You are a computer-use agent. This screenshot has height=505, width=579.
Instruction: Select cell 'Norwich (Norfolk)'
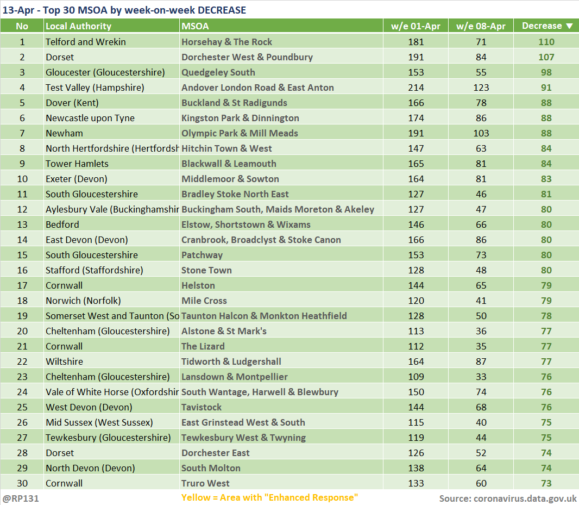(x=111, y=301)
